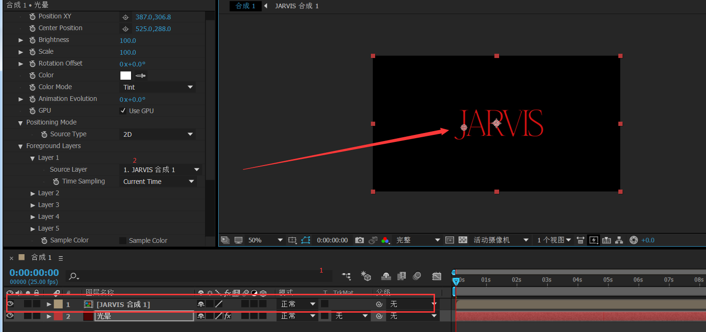This screenshot has height=332, width=706.
Task: Uncheck the Use GPU checkbox
Action: click(123, 111)
